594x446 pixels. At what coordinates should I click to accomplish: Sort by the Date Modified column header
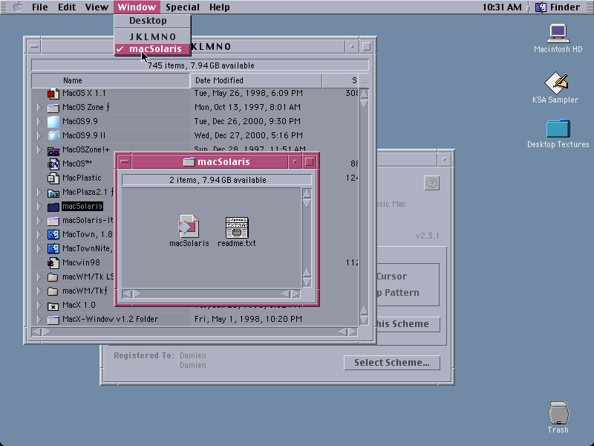pos(255,80)
